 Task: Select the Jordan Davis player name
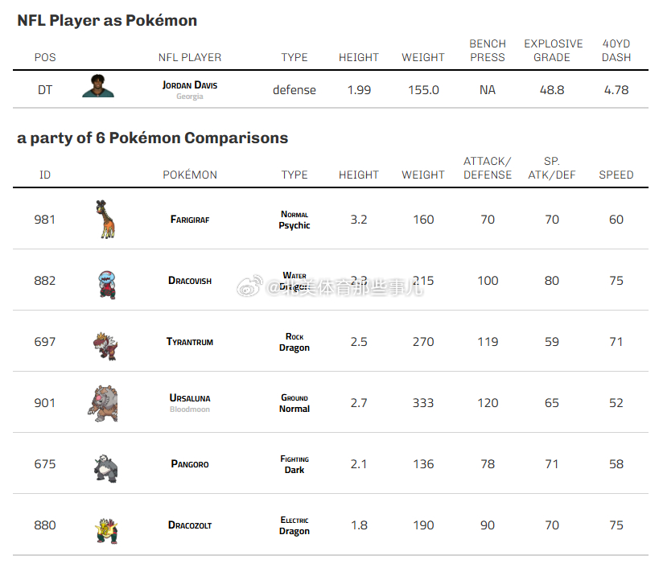click(x=190, y=84)
